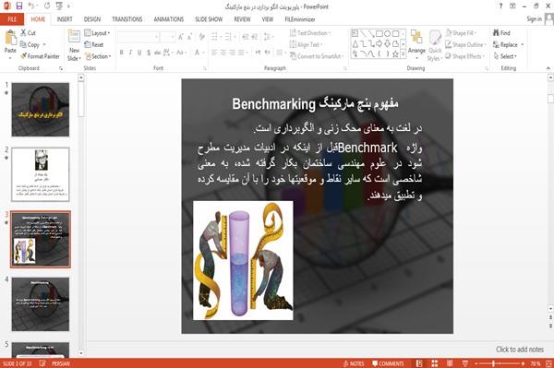Click the Find binoculars icon
554x368 pixels.
(x=496, y=33)
